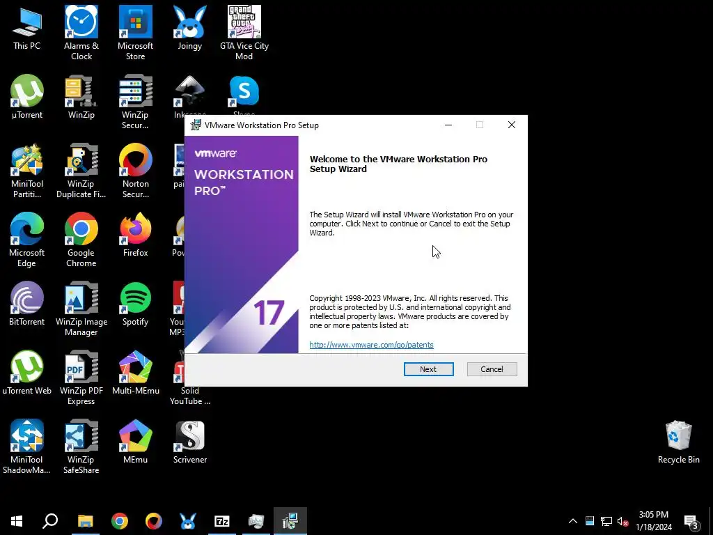Close the VMware Workstation Pro Setup window
This screenshot has width=713, height=535.
512,125
